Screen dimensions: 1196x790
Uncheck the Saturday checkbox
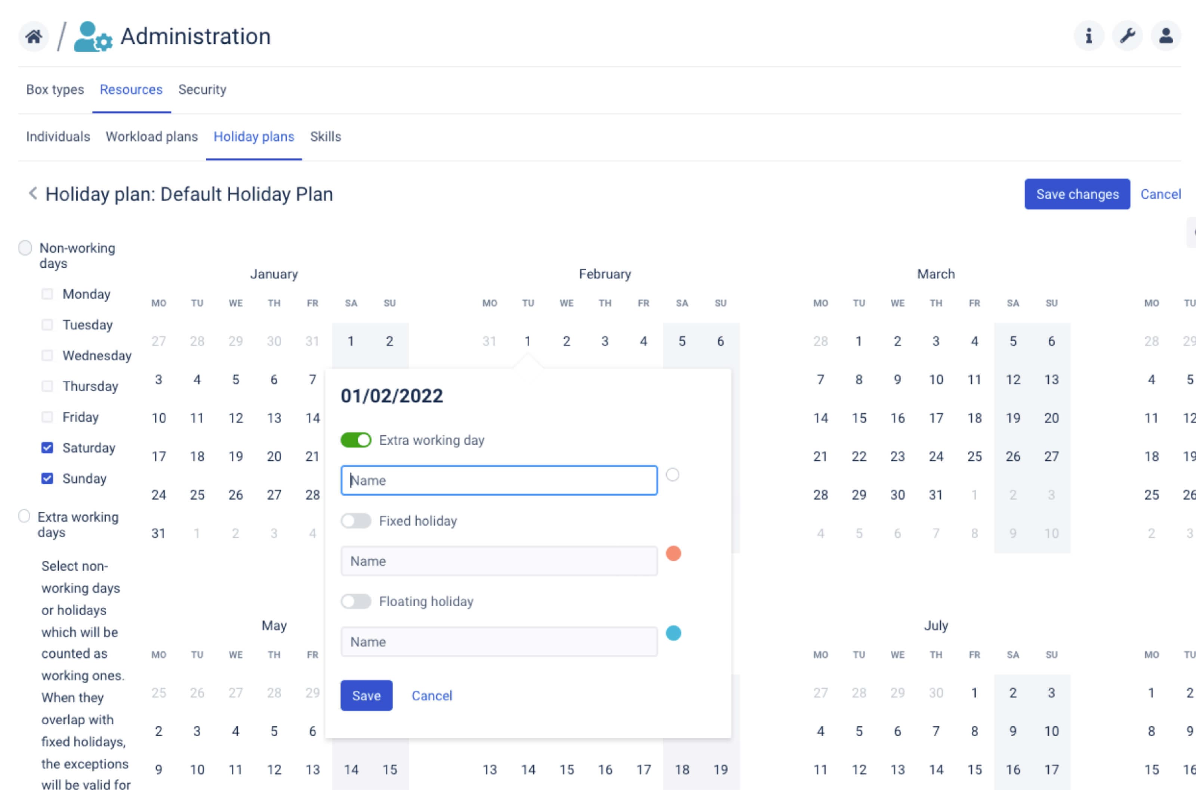[x=47, y=447]
